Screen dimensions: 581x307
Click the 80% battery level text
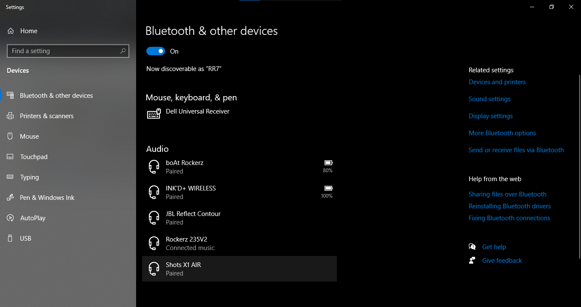pos(328,171)
